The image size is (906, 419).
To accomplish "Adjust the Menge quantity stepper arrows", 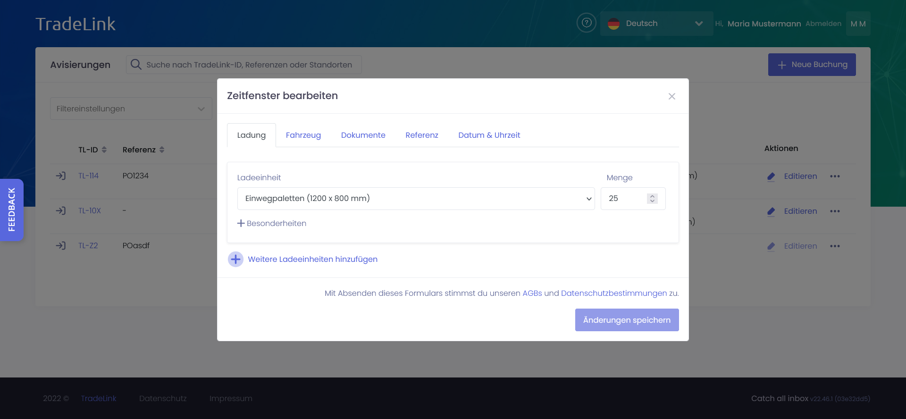I will [652, 199].
